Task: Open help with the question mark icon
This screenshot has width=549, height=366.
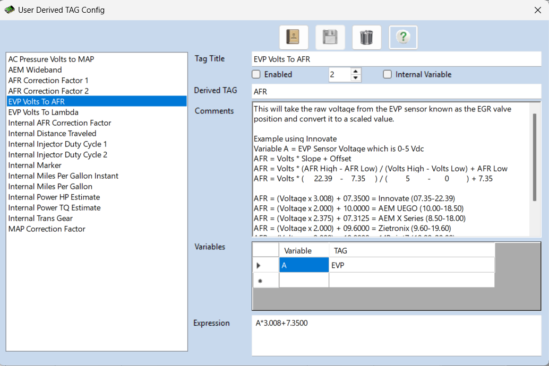Action: point(403,37)
